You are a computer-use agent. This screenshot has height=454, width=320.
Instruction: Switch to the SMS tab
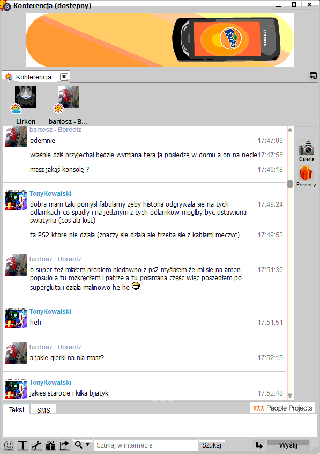click(43, 410)
